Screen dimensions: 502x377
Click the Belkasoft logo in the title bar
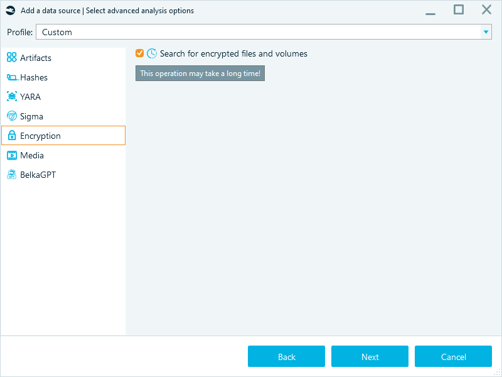9,10
